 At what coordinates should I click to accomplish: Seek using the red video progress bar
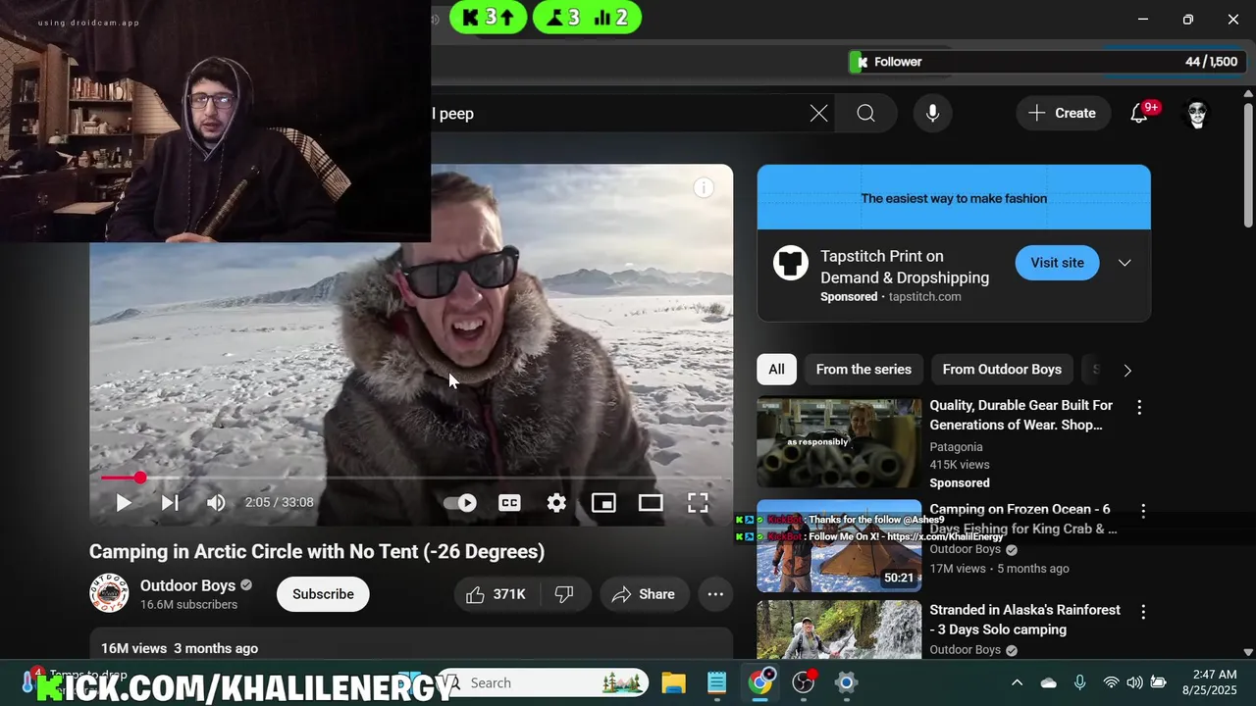coord(411,478)
